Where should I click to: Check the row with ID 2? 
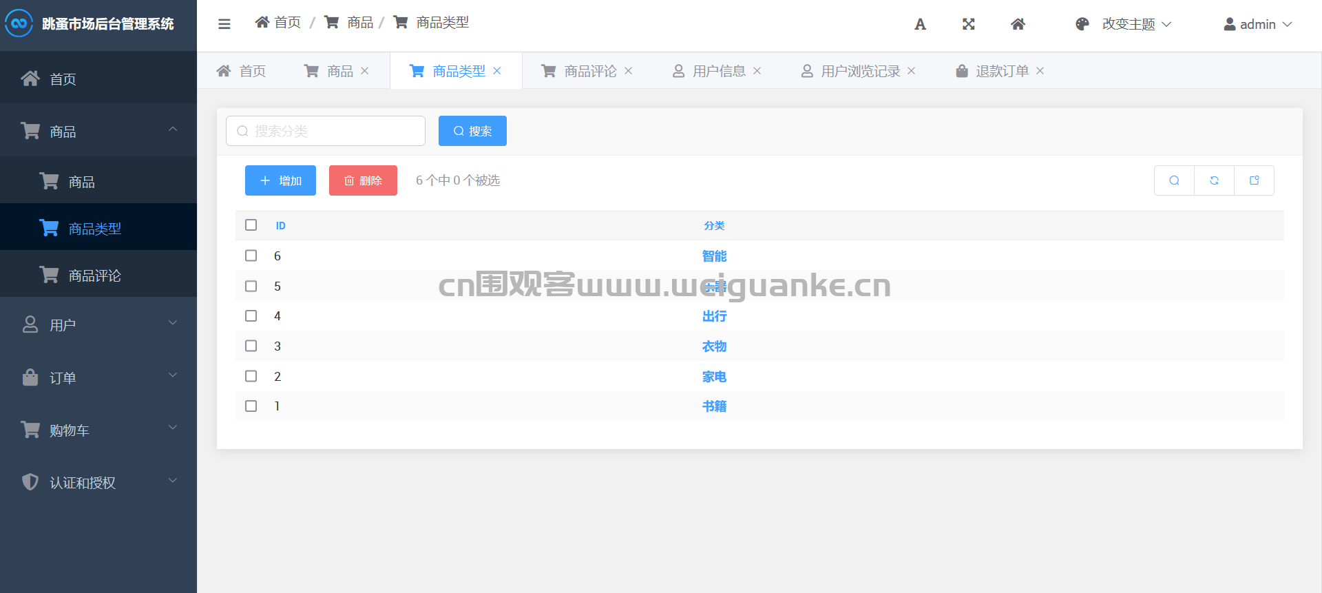click(x=251, y=376)
